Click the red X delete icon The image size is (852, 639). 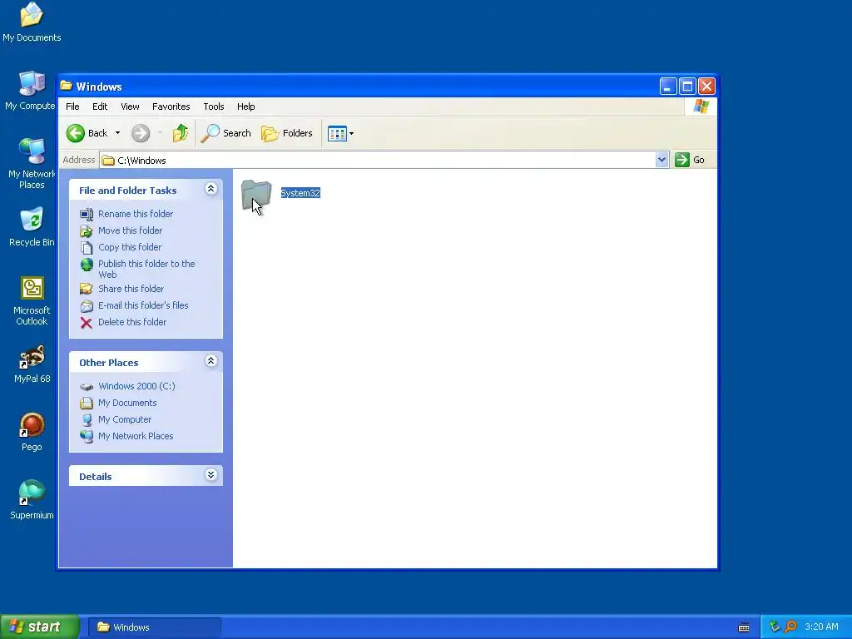(87, 324)
